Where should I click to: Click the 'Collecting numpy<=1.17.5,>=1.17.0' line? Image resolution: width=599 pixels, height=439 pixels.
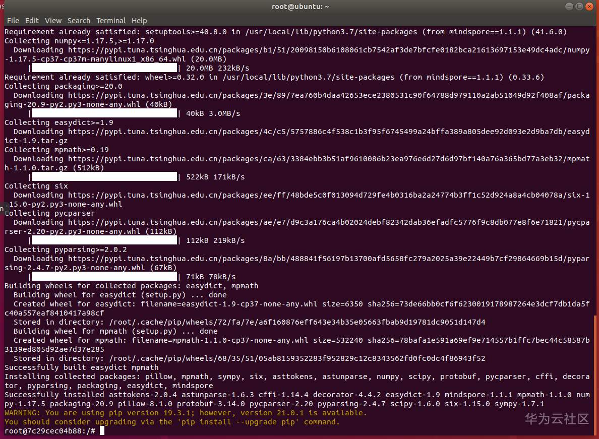click(x=79, y=41)
